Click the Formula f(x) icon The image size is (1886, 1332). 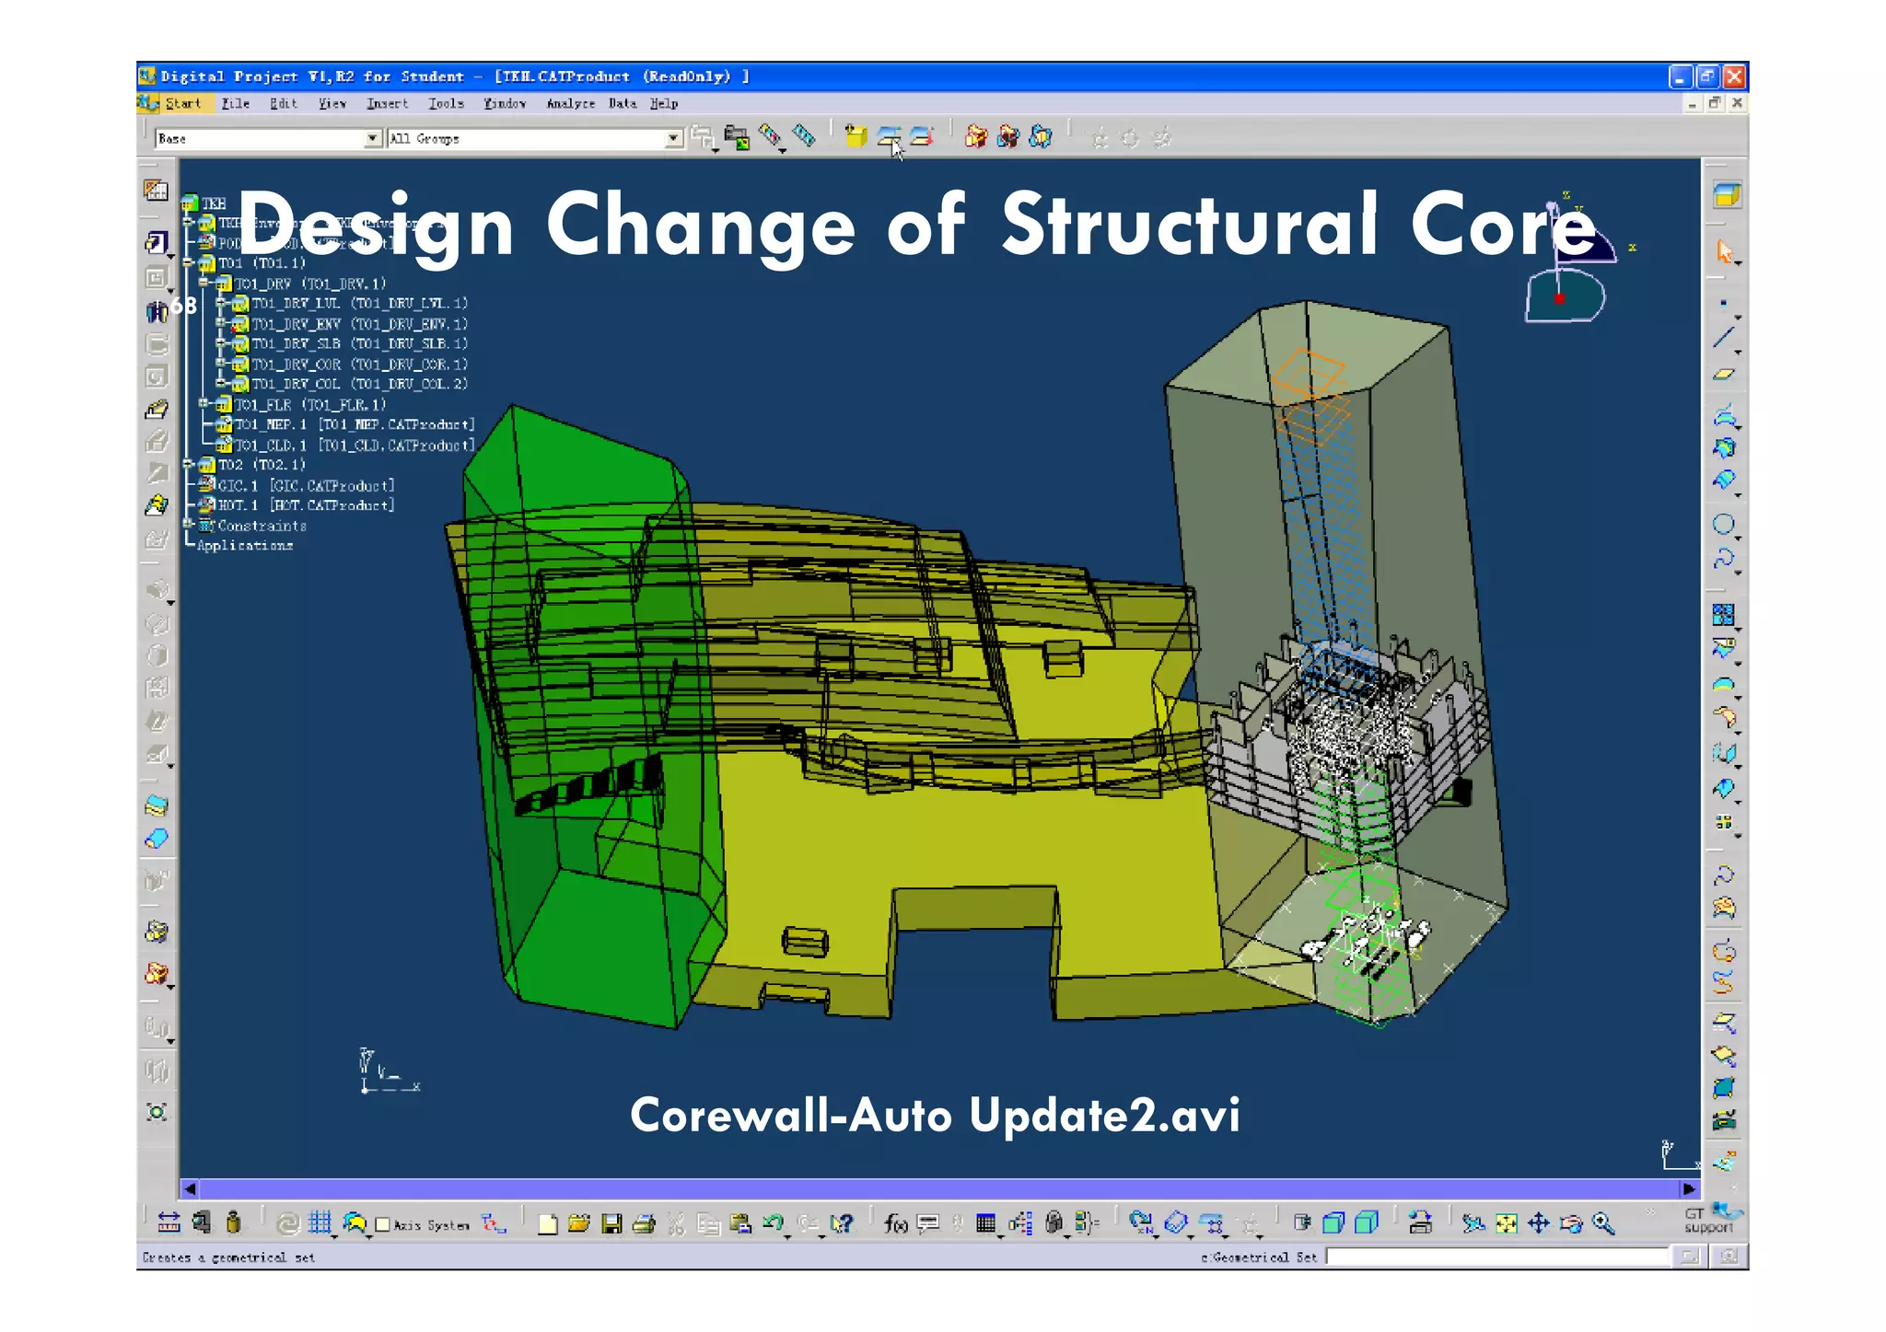(x=896, y=1224)
